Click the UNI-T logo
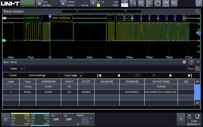 (x=10, y=3)
